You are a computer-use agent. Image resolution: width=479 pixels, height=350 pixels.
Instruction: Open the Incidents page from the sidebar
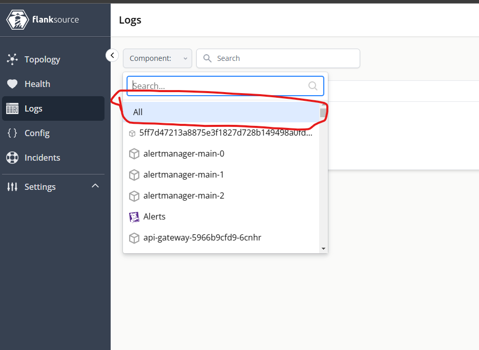(x=43, y=158)
